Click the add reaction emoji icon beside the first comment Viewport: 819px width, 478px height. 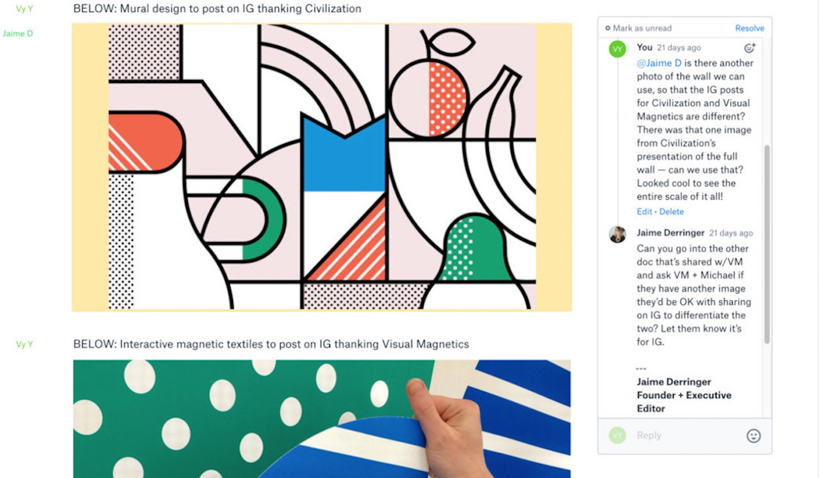point(749,48)
